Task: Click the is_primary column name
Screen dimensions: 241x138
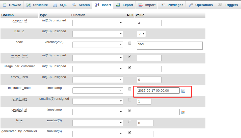Action: tap(19, 99)
